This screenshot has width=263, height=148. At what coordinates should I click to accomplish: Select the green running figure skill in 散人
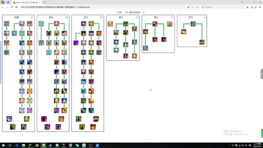(x=170, y=24)
